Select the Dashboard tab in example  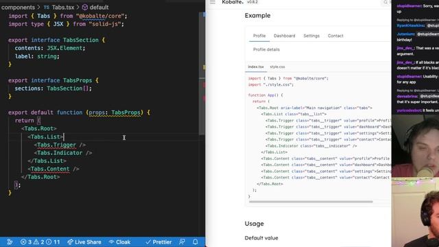pyautogui.click(x=285, y=36)
